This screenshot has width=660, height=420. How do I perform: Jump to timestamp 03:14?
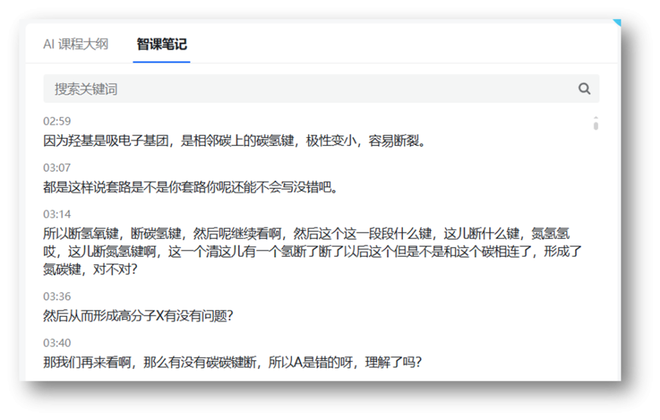(x=57, y=215)
